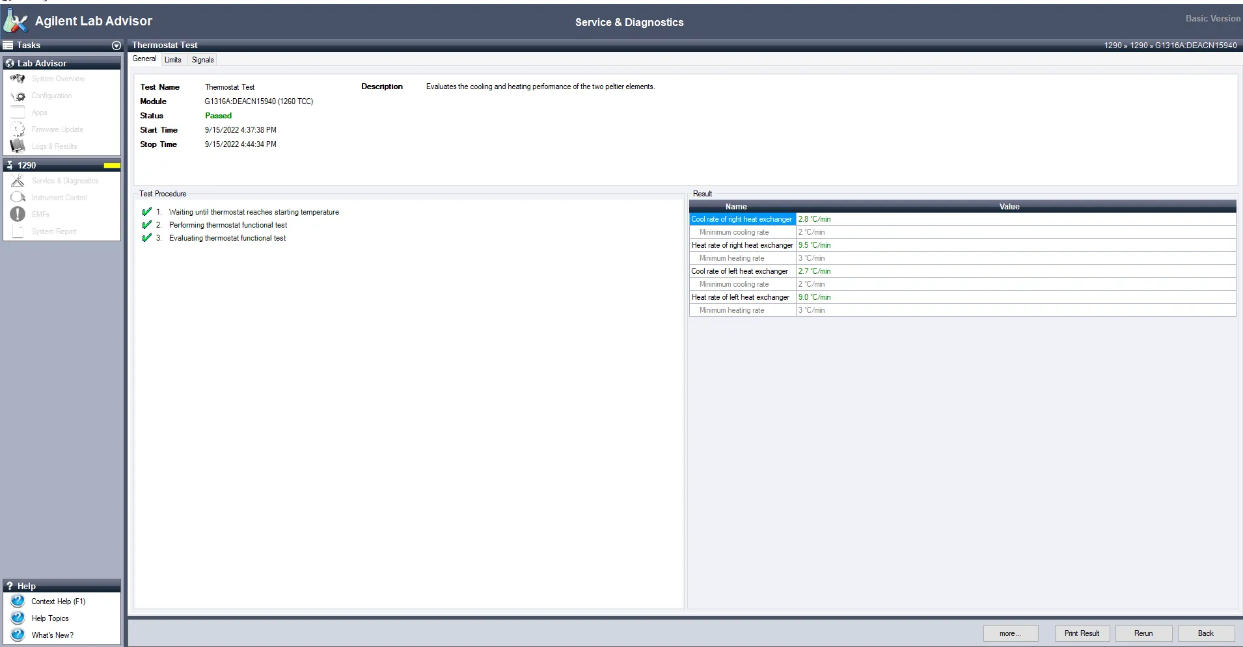Open Instrument Control link
The height and width of the screenshot is (647, 1243).
pyautogui.click(x=59, y=198)
